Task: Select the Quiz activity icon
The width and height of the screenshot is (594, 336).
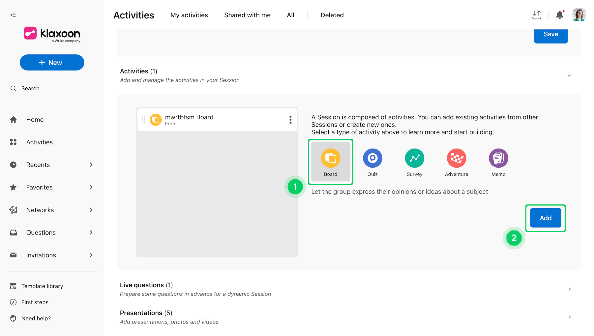Action: 372,158
